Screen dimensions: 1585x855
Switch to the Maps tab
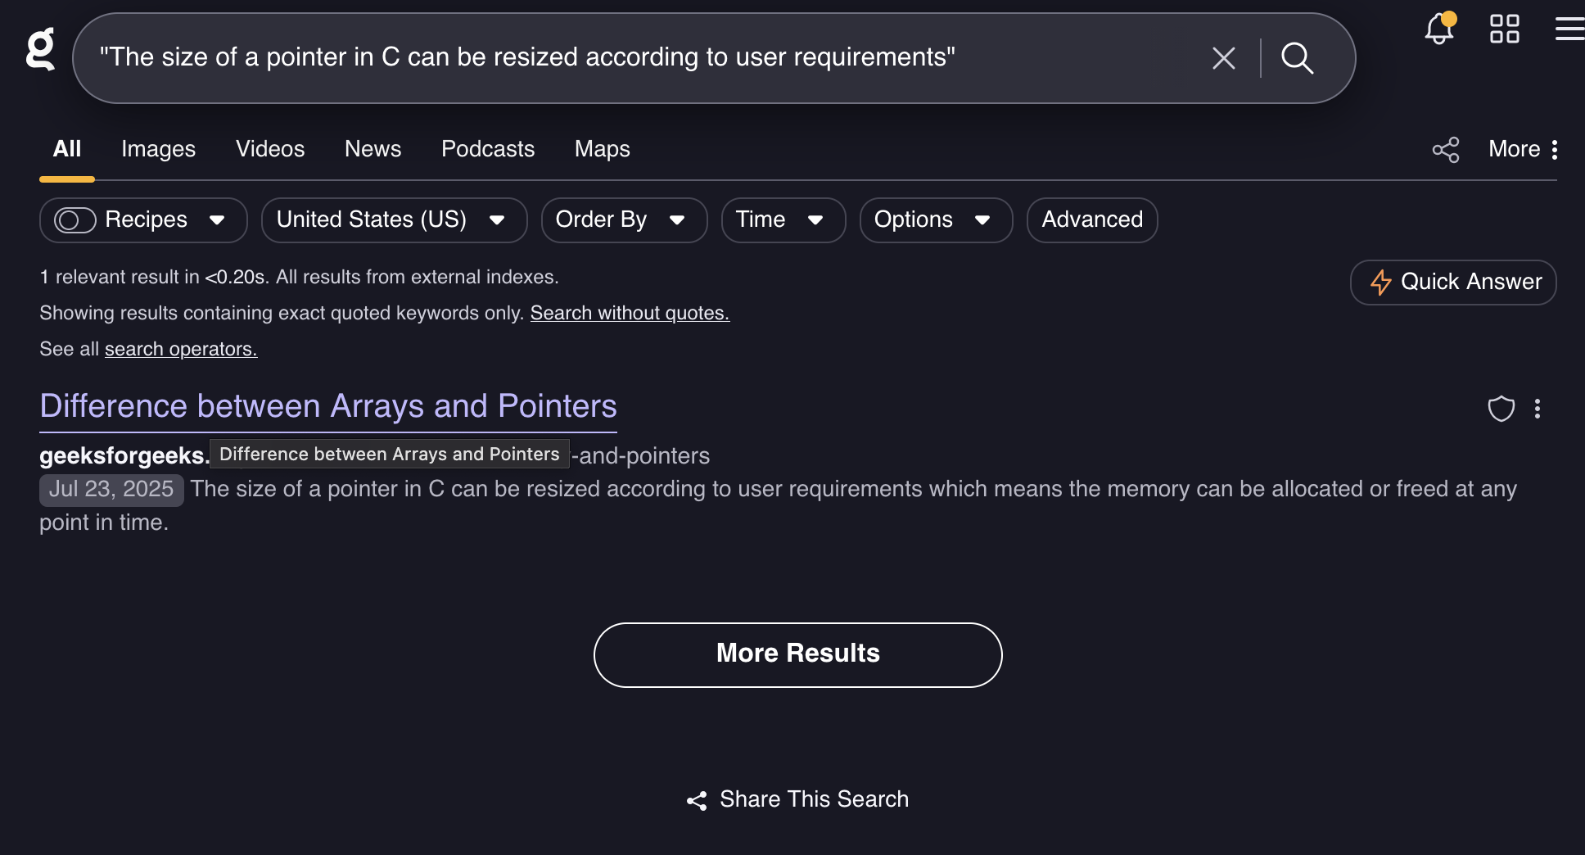click(x=603, y=149)
